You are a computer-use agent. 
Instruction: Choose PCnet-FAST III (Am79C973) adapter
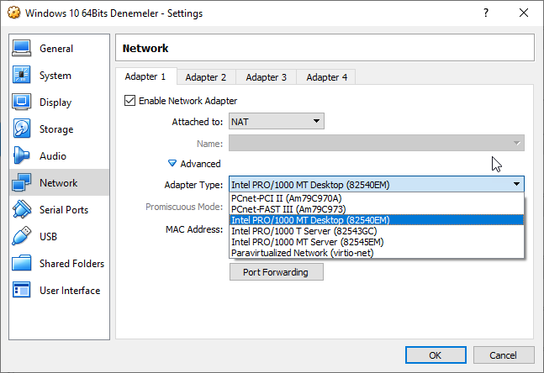[377, 209]
